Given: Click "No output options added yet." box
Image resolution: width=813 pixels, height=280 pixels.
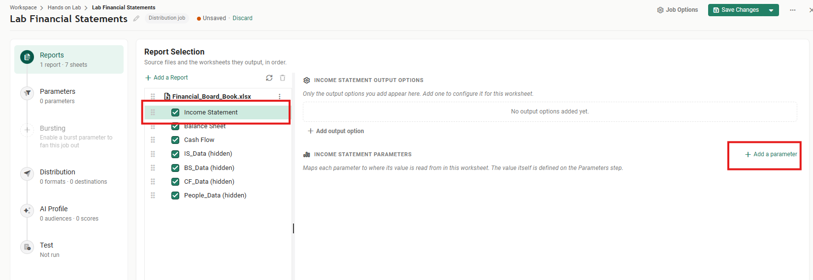Looking at the screenshot, I should point(550,112).
